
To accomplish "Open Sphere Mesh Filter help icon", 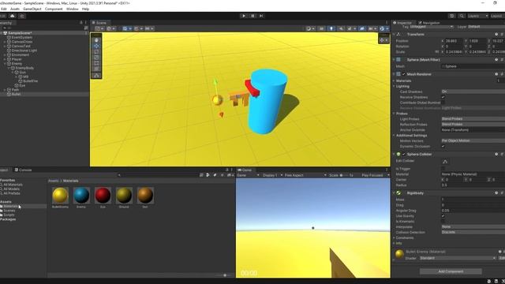I will (496, 60).
